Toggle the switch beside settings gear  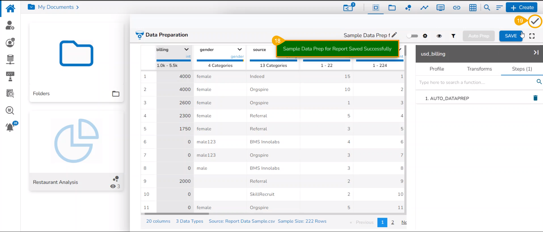(x=412, y=36)
